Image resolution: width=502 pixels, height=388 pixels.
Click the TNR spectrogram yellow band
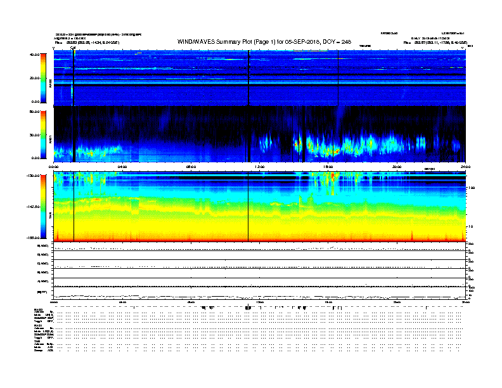pos(260,226)
